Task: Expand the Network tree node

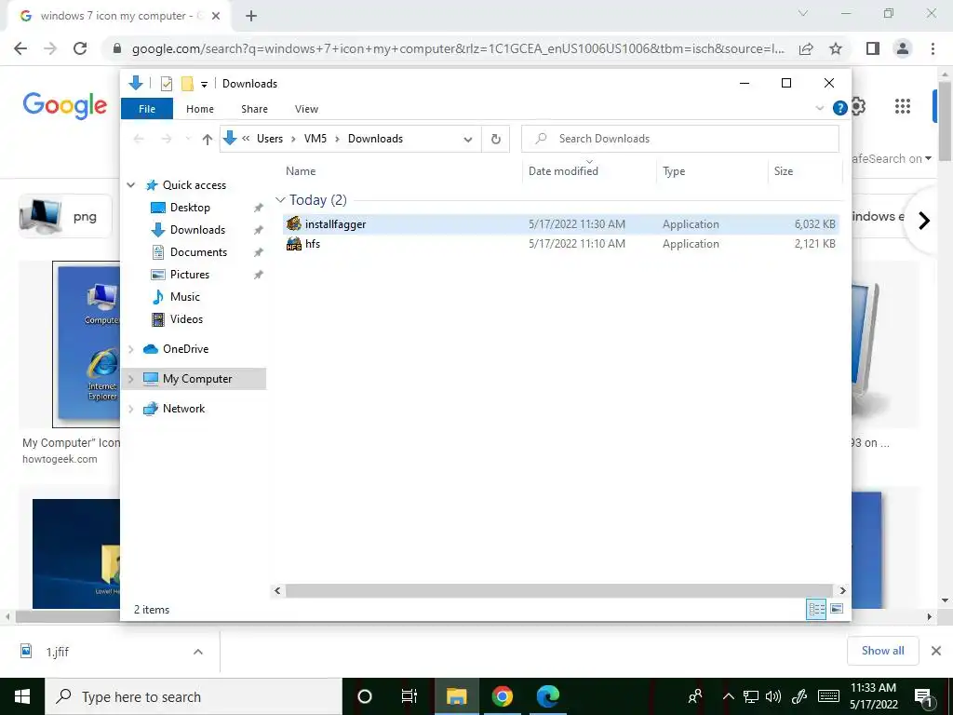Action: coord(130,409)
